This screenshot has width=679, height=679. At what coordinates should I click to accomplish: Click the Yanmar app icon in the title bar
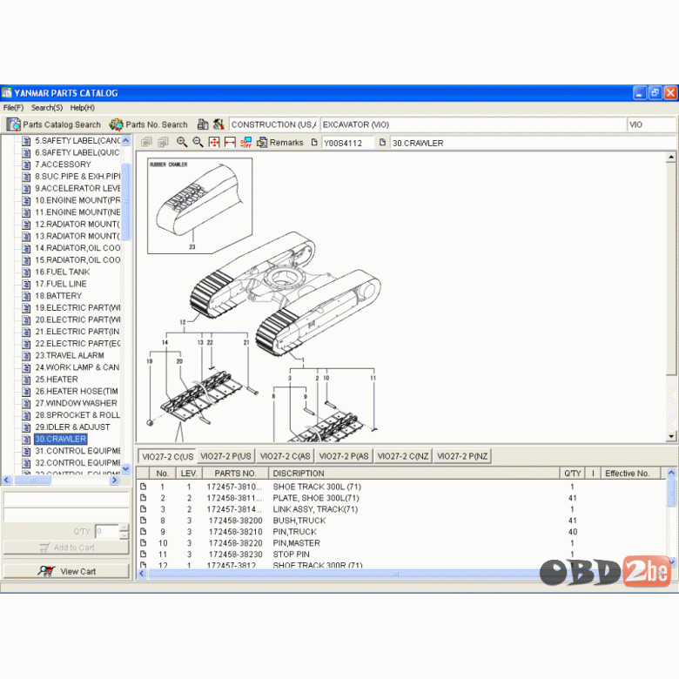pos(7,93)
